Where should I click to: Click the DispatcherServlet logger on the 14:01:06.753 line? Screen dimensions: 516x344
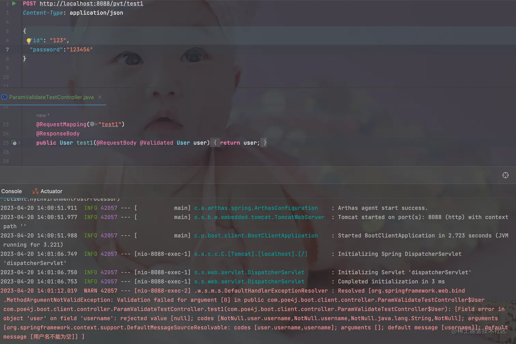coord(249,282)
